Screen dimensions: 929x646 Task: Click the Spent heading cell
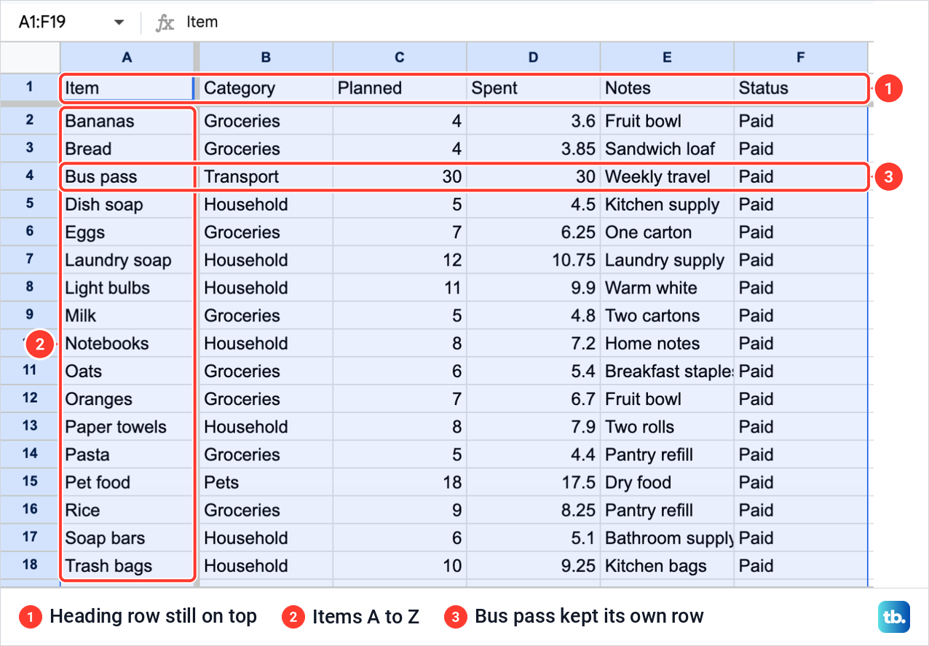click(534, 88)
